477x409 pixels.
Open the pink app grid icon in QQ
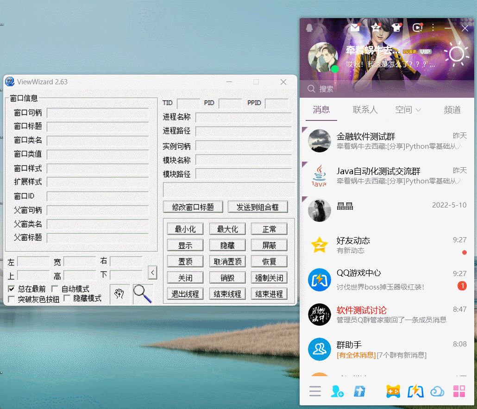tap(459, 391)
